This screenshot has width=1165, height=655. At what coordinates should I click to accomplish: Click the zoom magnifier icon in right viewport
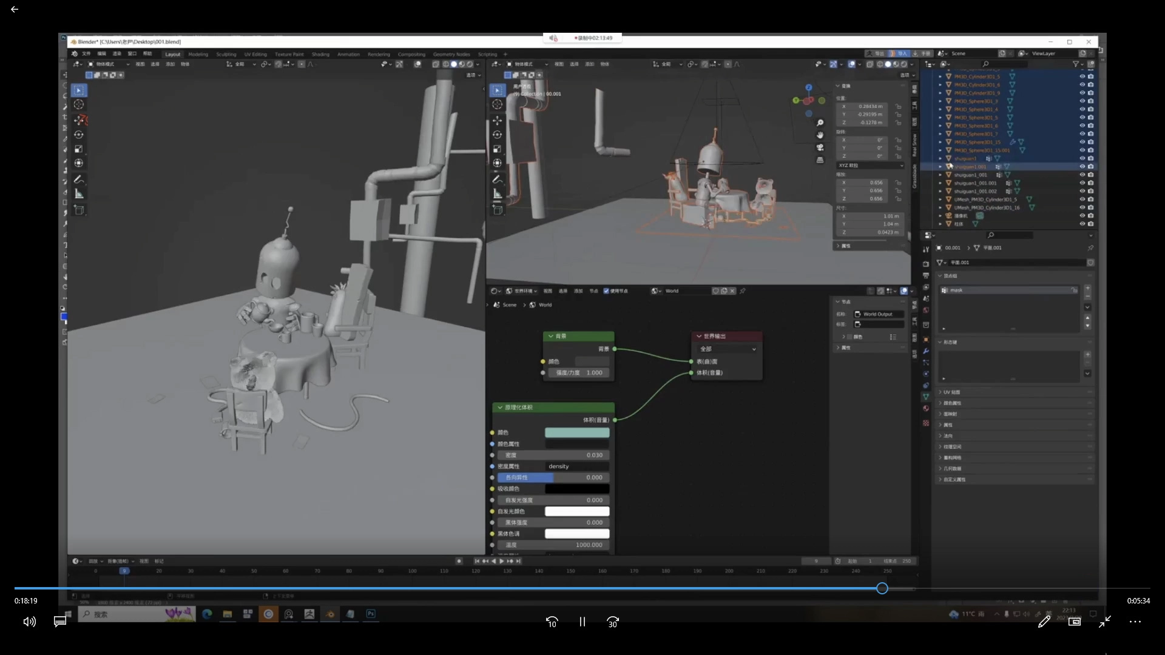(820, 123)
